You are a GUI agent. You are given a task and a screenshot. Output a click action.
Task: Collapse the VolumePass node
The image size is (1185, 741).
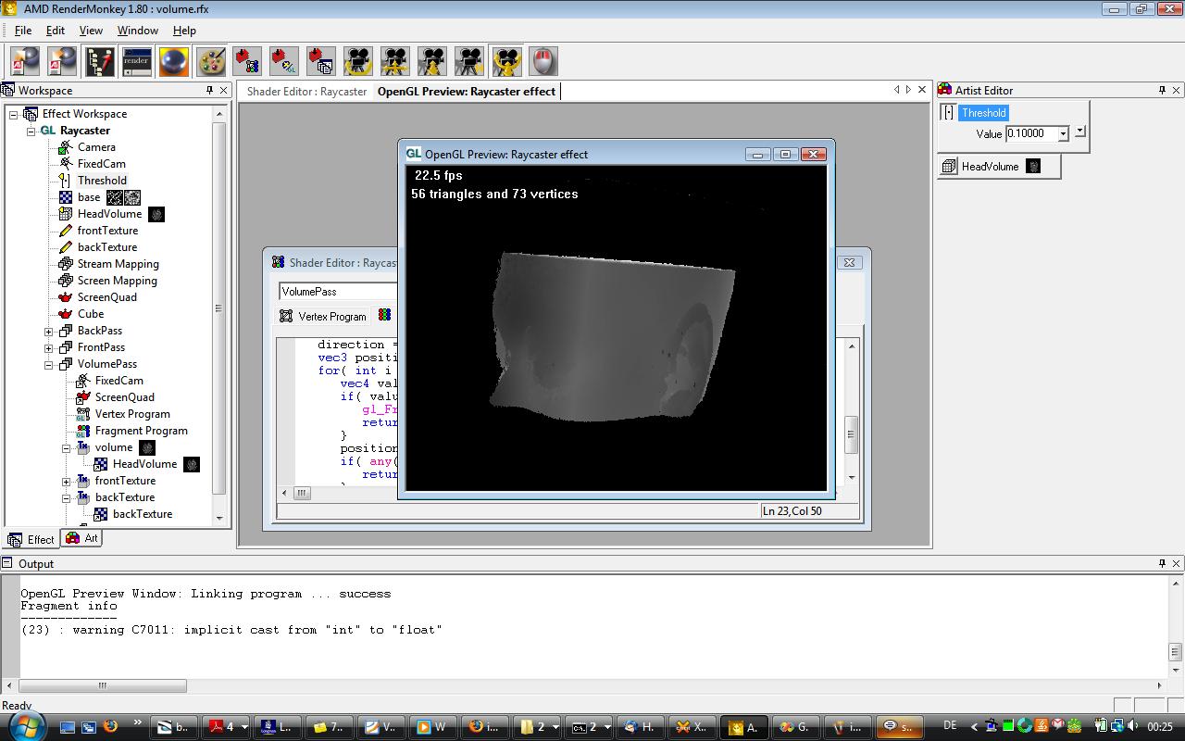point(49,364)
